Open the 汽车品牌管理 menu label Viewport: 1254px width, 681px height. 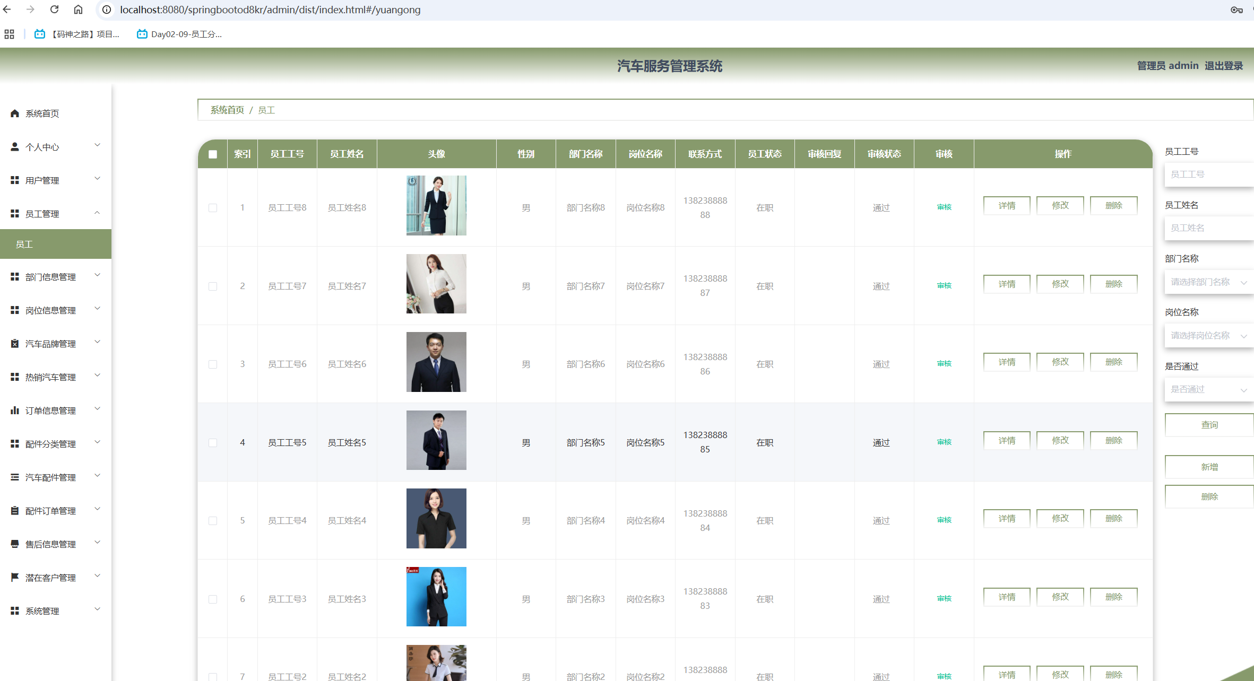coord(50,344)
